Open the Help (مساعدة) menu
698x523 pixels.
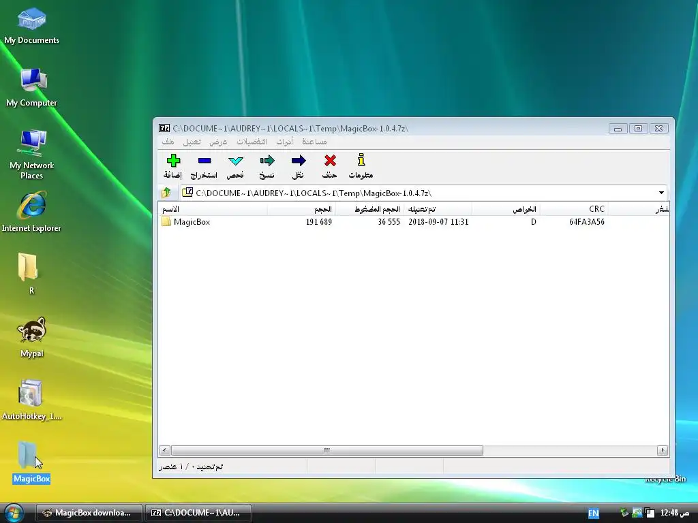pyautogui.click(x=314, y=142)
